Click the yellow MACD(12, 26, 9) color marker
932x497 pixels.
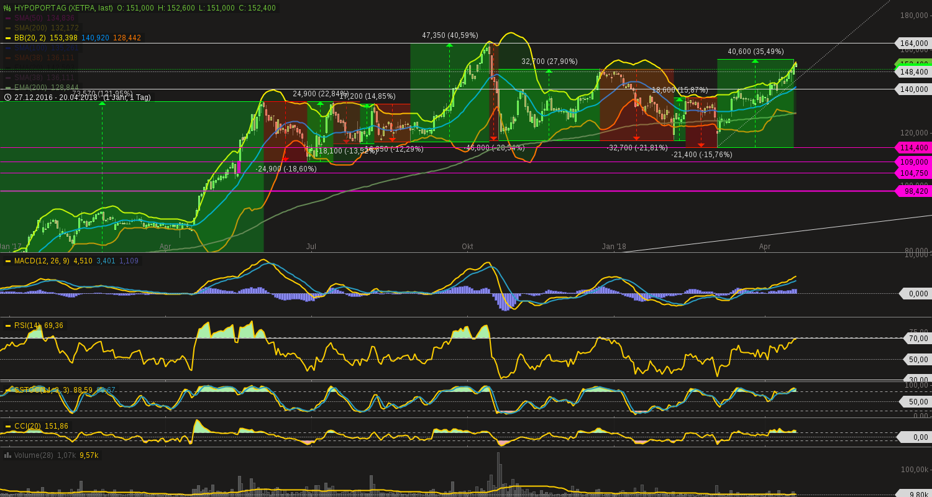[x=8, y=261]
